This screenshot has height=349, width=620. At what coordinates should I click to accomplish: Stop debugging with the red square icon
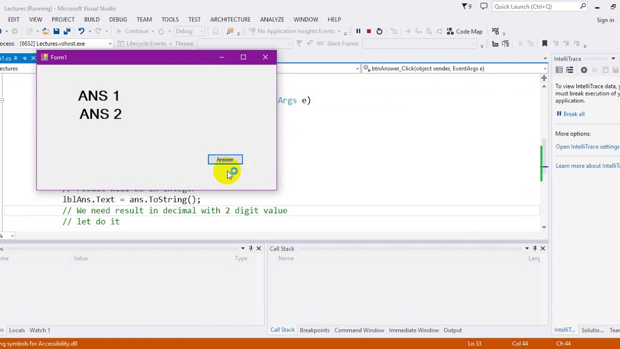pyautogui.click(x=369, y=31)
